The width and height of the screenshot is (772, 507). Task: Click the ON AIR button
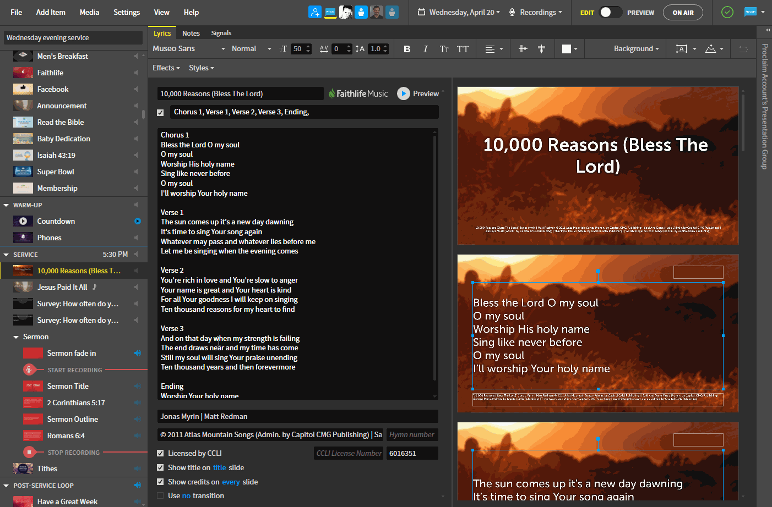coord(683,13)
